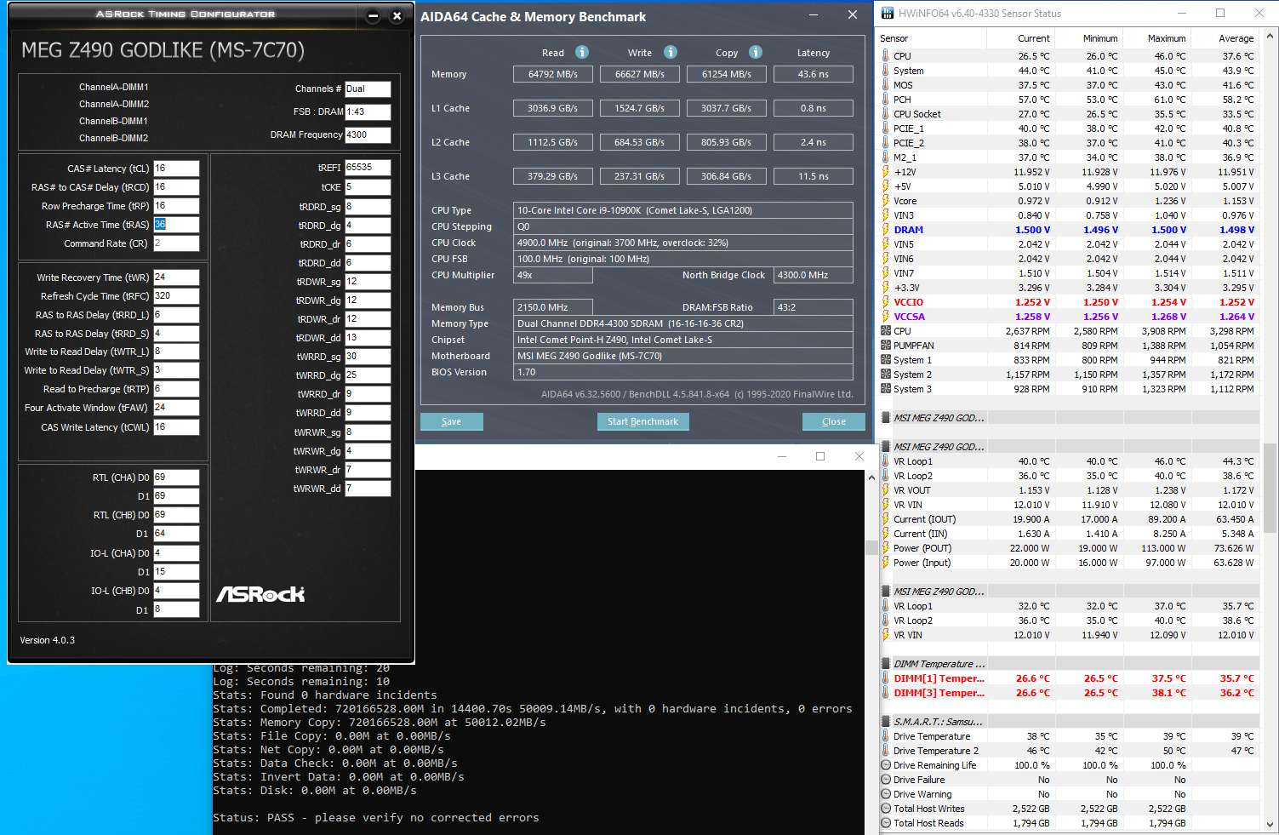Click the +12V voltage sensor icon

click(886, 172)
